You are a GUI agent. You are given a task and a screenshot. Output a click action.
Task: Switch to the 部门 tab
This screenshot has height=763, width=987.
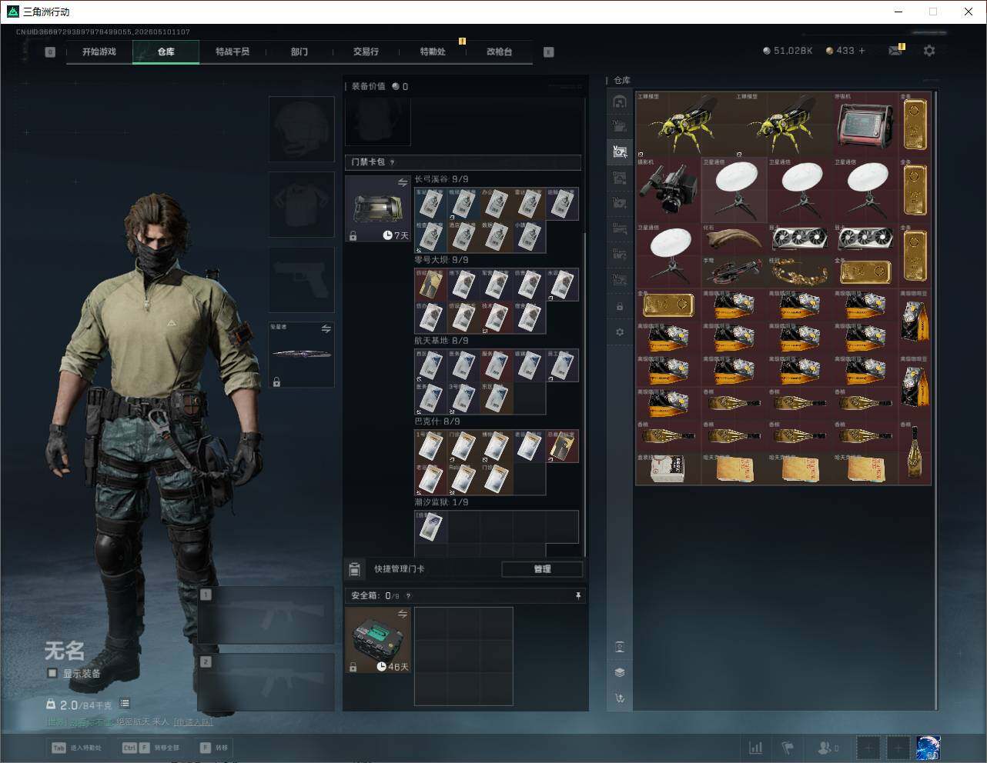(x=299, y=52)
